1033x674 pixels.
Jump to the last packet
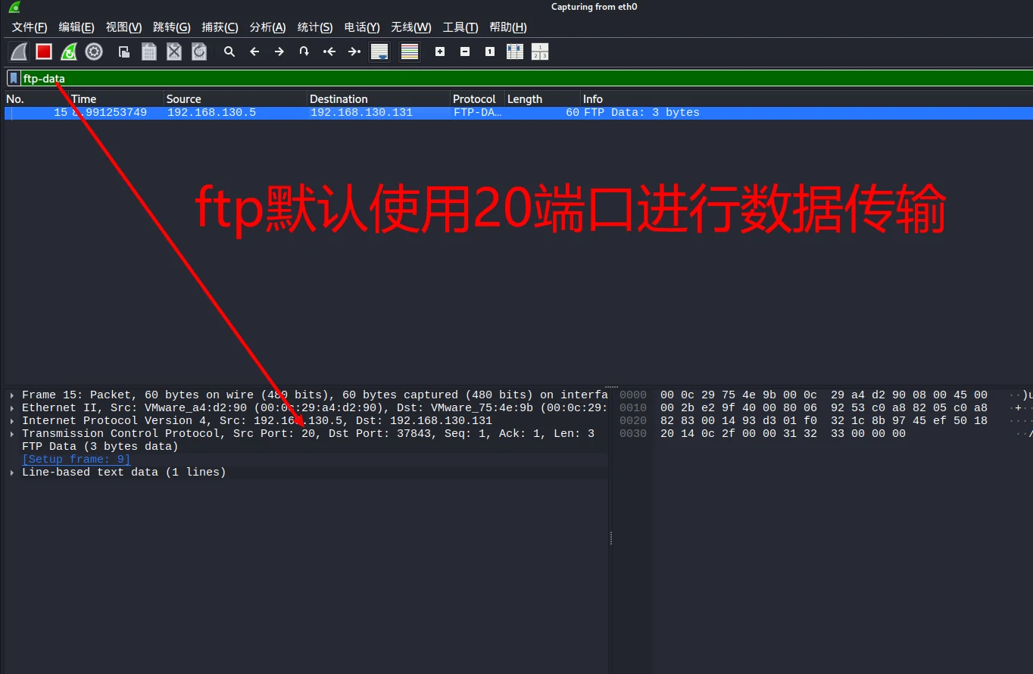(354, 51)
